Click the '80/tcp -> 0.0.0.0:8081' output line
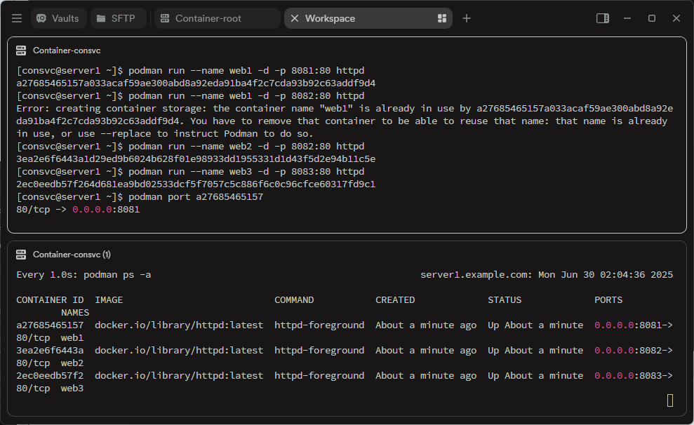 [x=78, y=209]
